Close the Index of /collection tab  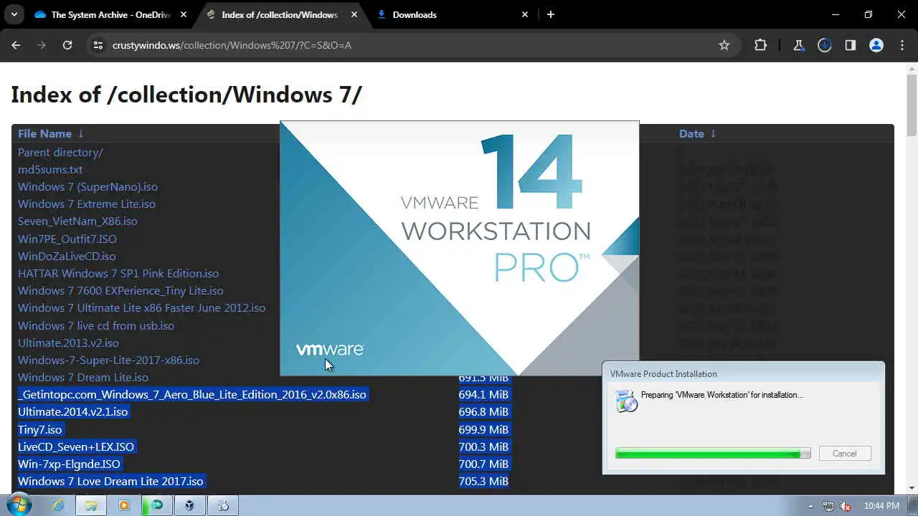point(354,14)
